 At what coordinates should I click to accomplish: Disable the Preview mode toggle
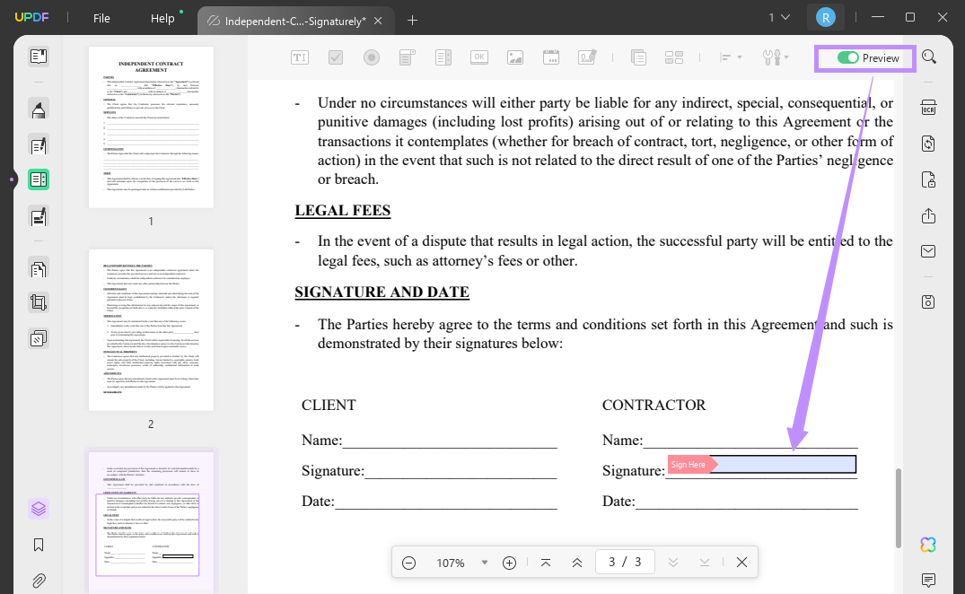pos(847,57)
